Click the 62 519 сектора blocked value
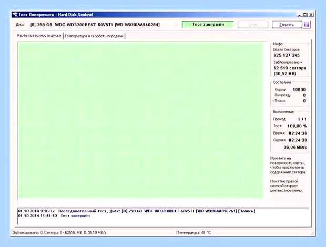The height and width of the screenshot is (247, 326). point(290,68)
